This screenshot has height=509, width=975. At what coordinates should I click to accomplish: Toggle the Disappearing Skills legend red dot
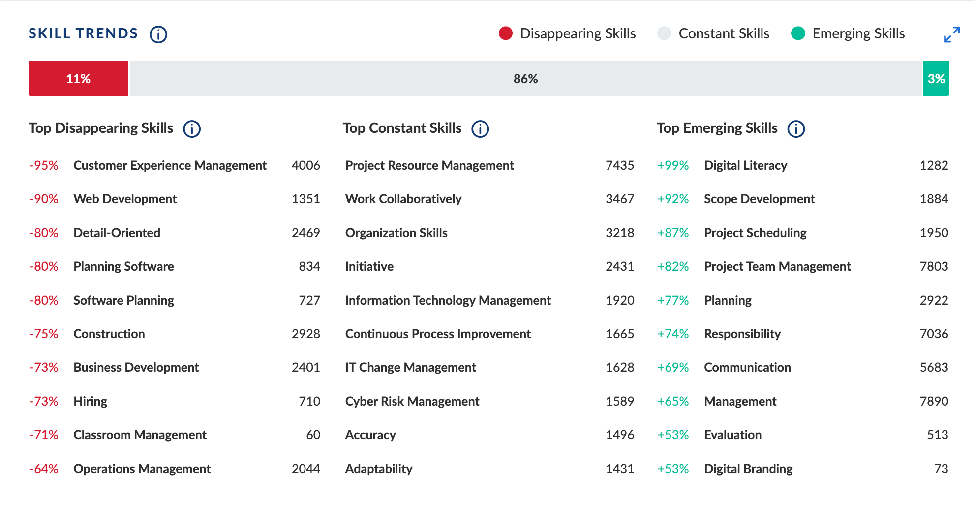(506, 33)
